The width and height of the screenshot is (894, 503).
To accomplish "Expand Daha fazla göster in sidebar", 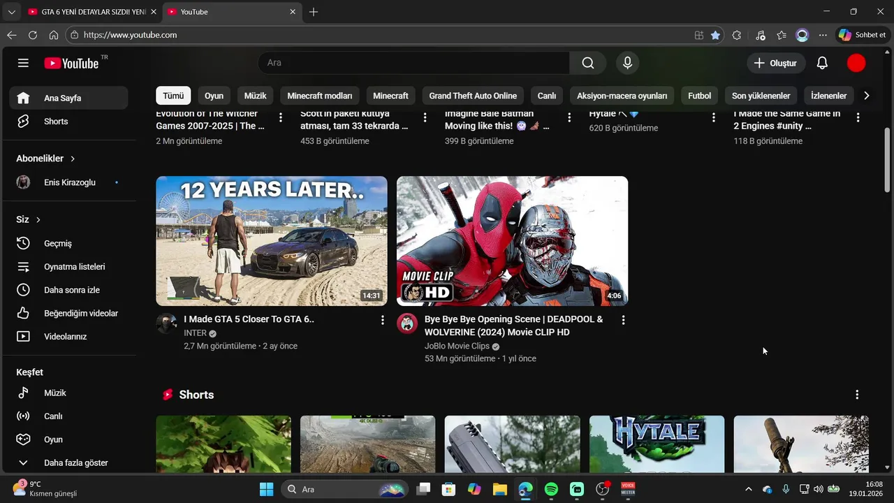I will (x=68, y=462).
